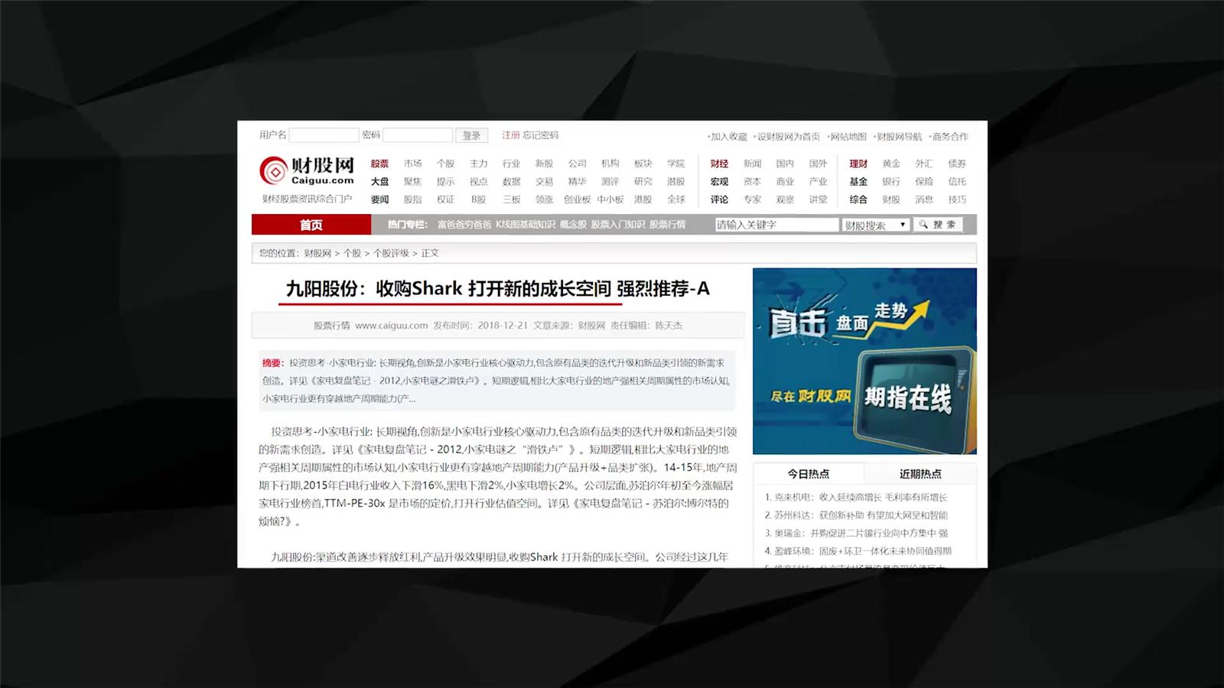Open the 财经 section in navigation

point(719,163)
